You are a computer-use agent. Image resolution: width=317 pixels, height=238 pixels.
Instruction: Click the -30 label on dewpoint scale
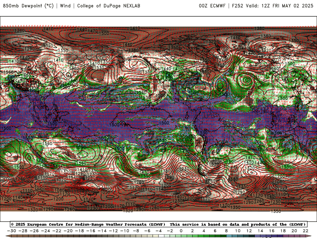click(11, 231)
